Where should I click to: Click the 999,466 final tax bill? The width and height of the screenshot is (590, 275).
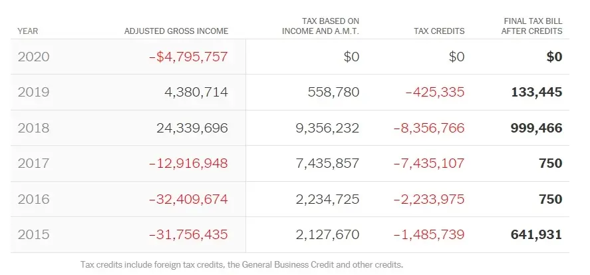[x=537, y=128]
